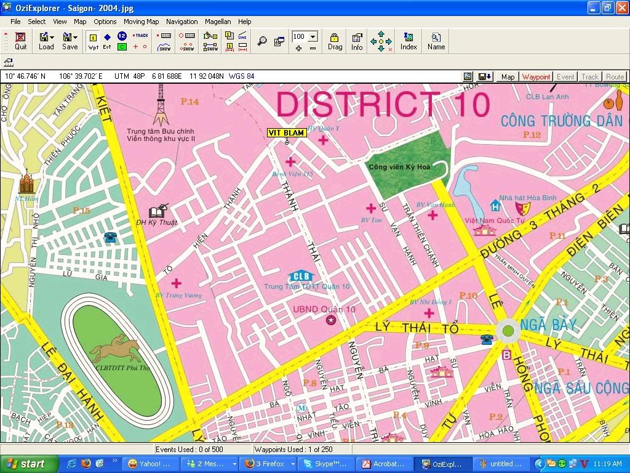The height and width of the screenshot is (473, 630).
Task: Toggle the route SHOW button
Action: click(210, 47)
